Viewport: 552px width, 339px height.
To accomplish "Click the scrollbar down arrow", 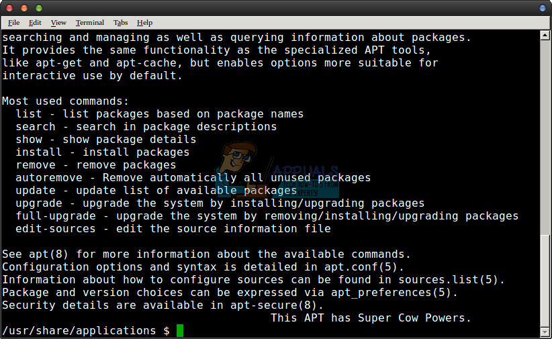I will [x=546, y=333].
